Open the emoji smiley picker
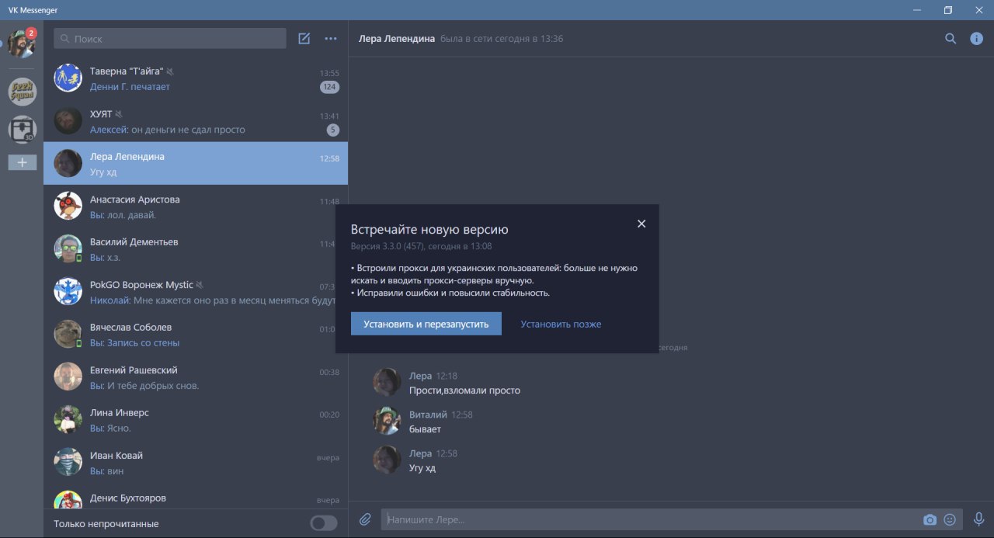 click(950, 519)
